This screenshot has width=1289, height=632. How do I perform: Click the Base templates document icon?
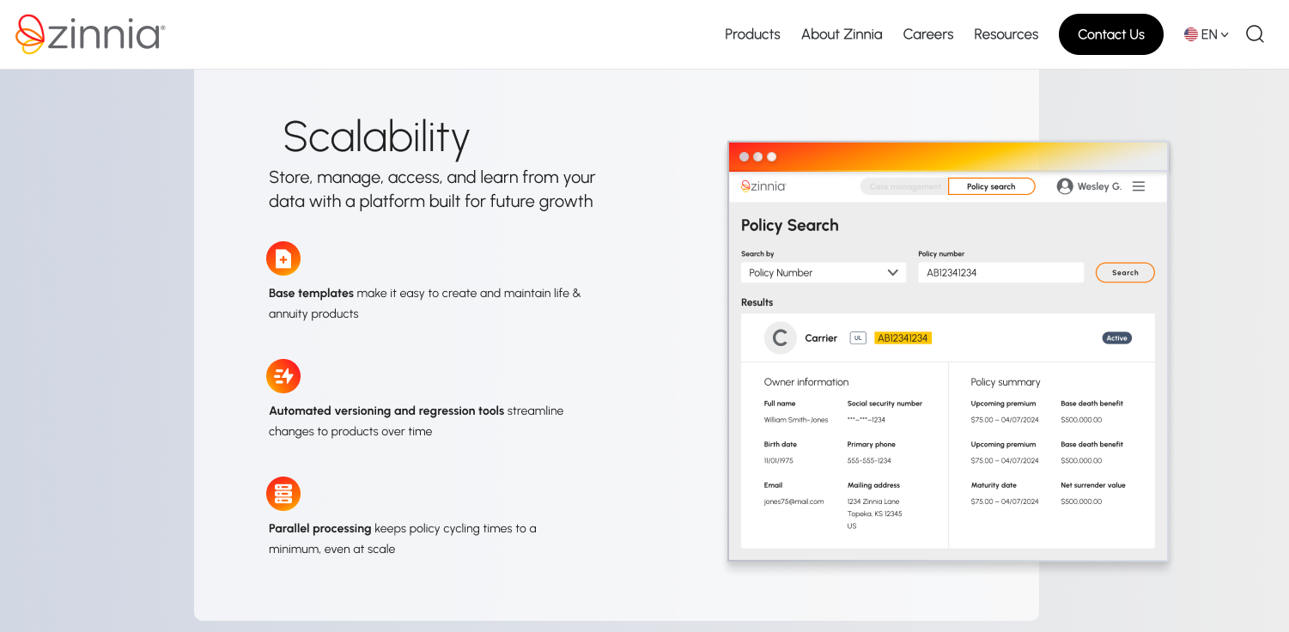[283, 258]
